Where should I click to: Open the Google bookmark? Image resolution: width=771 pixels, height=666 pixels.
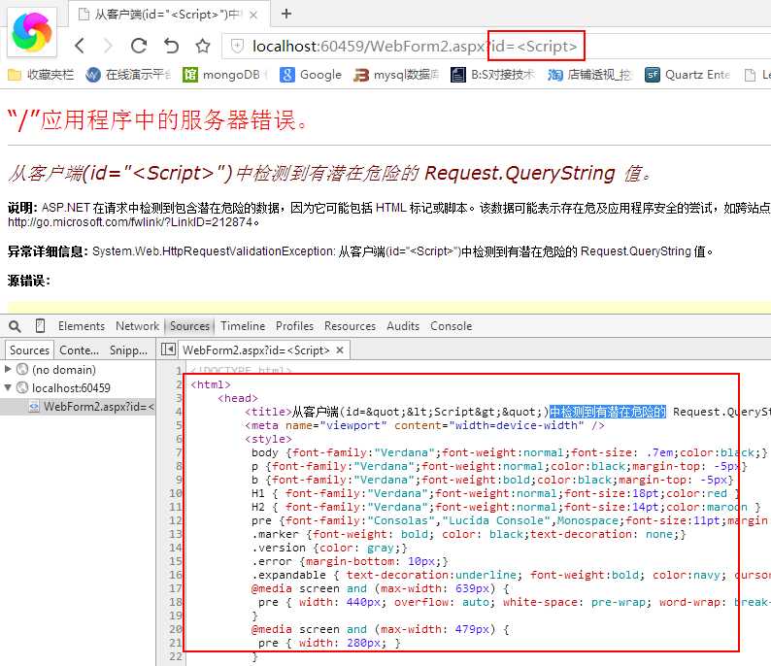[x=311, y=75]
